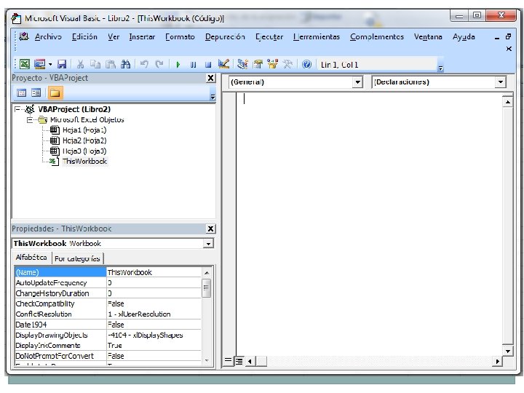
Task: Switch to the Por categorías tab
Action: [x=78, y=258]
